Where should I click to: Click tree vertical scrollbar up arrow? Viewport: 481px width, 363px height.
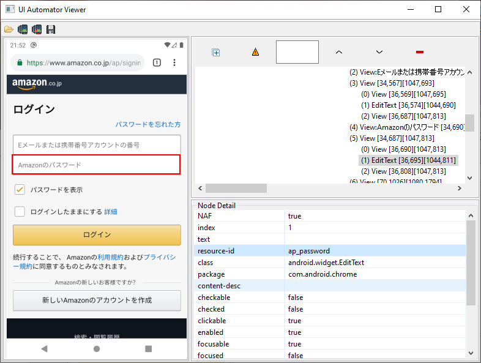tap(469, 72)
